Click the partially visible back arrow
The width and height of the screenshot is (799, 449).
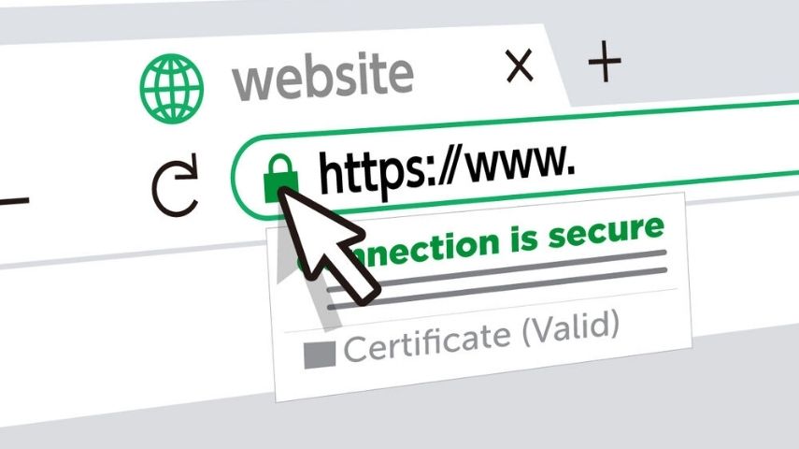click(14, 200)
